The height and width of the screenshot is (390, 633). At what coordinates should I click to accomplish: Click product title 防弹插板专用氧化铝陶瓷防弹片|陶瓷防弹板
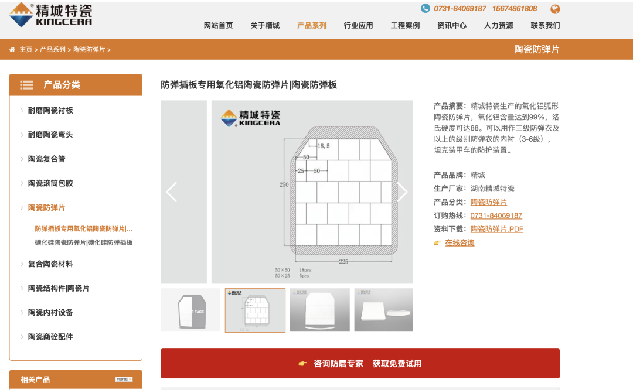coord(249,85)
